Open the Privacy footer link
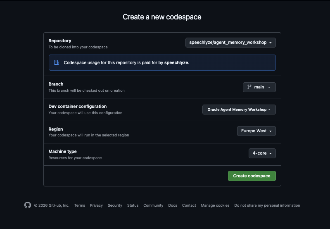 [96, 205]
